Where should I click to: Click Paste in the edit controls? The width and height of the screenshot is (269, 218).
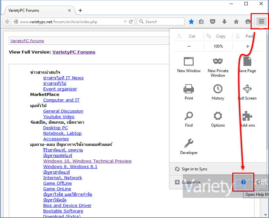247,36
